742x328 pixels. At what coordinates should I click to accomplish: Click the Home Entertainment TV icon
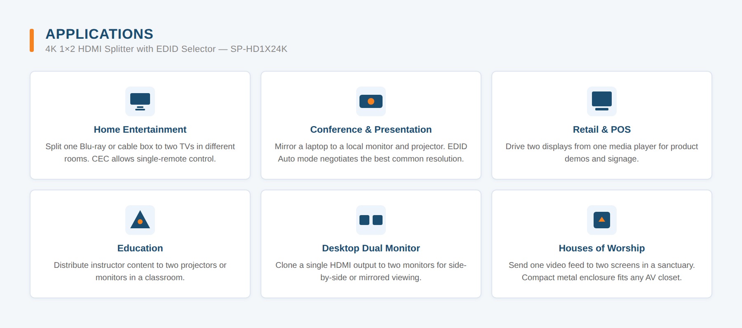[140, 101]
